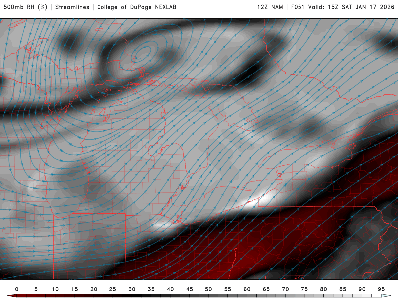Viewport: 398px width, 298px height.
Task: Click the '80' colorbar scale label
Action: [x=324, y=289]
